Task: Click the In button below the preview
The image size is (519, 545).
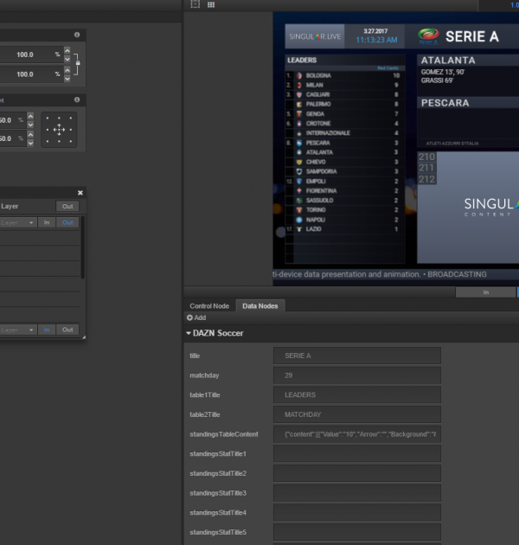Action: coord(485,292)
